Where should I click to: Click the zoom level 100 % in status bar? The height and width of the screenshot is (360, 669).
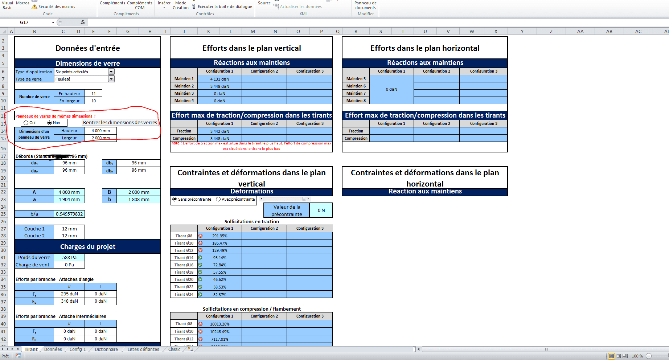pyautogui.click(x=637, y=356)
